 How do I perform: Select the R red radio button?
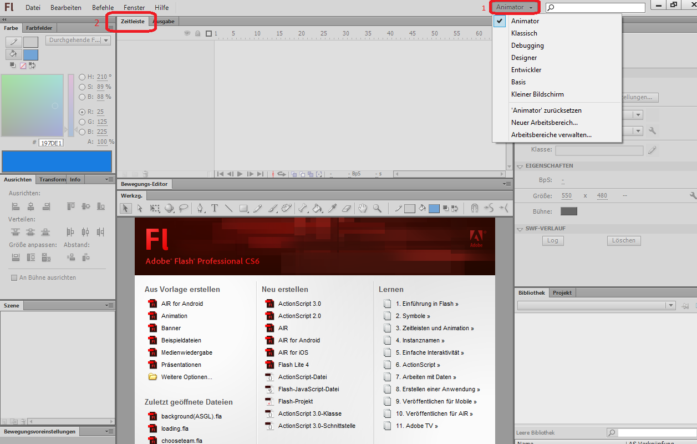click(x=82, y=112)
